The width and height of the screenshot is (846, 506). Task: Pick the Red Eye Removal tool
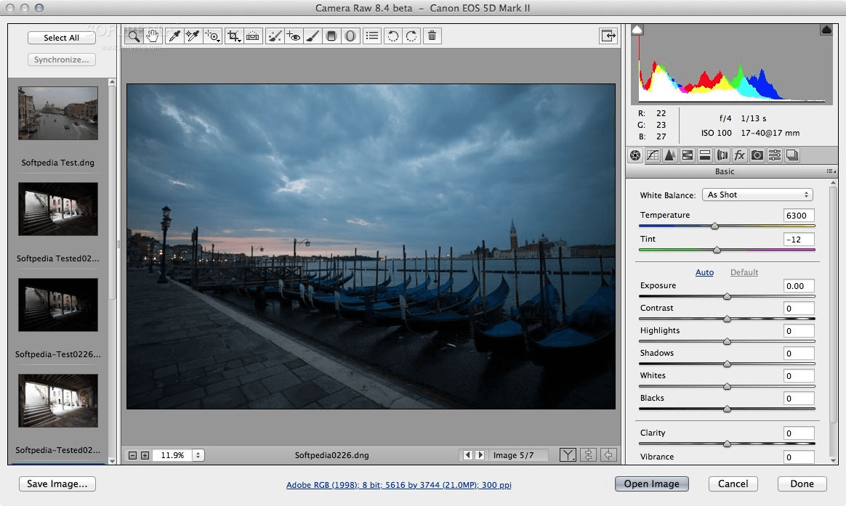pos(294,36)
